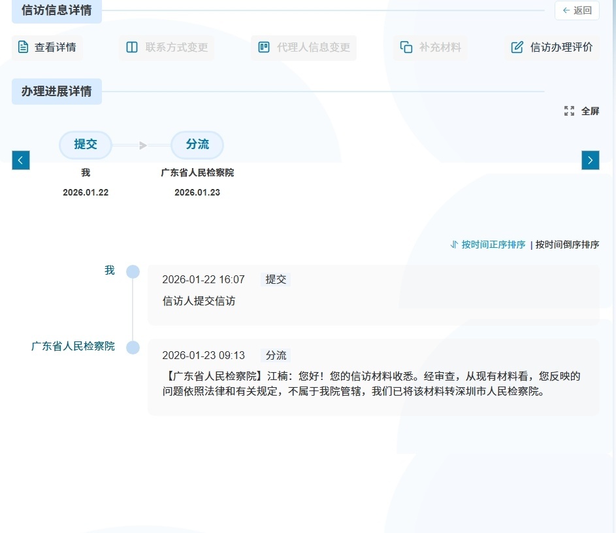Sort by 按时间倒序排序
Viewport: 616px width, 533px height.
pyautogui.click(x=567, y=245)
